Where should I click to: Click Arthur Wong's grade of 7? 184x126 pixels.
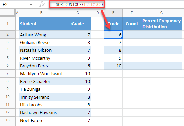point(78,35)
